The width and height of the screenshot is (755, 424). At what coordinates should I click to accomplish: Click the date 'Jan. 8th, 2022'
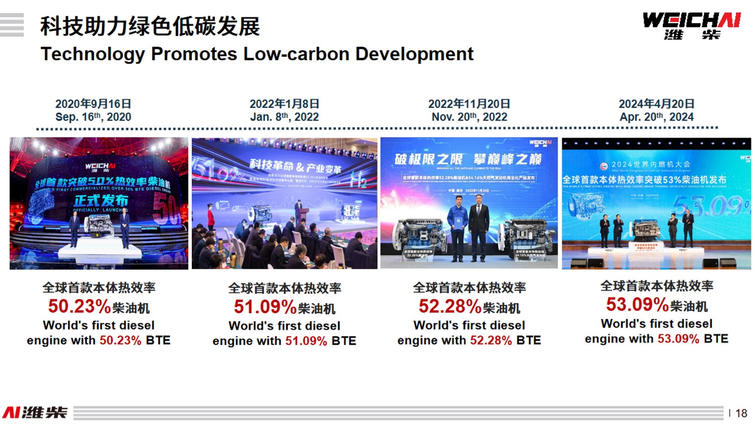(284, 117)
